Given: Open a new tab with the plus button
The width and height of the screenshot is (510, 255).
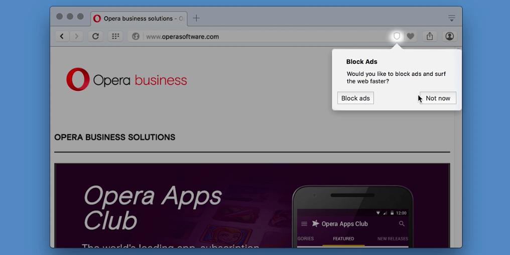Looking at the screenshot, I should (196, 19).
